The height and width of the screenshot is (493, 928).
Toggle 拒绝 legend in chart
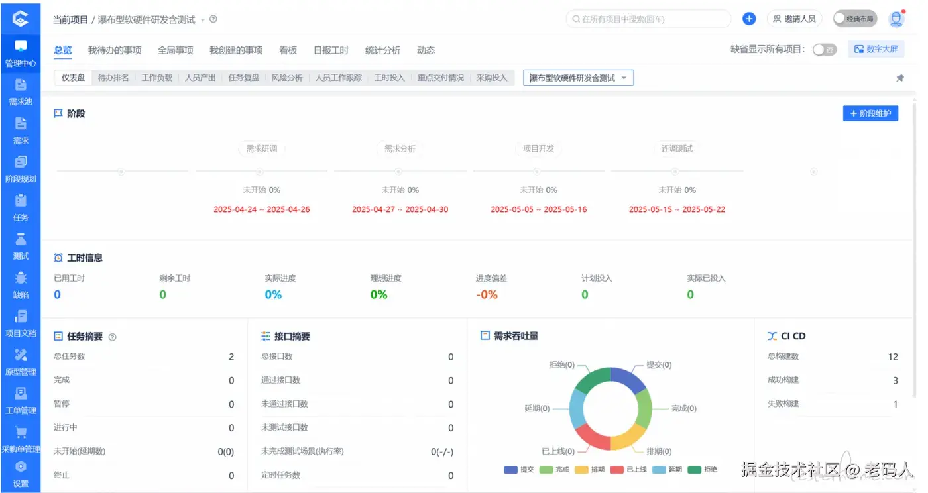click(x=702, y=470)
